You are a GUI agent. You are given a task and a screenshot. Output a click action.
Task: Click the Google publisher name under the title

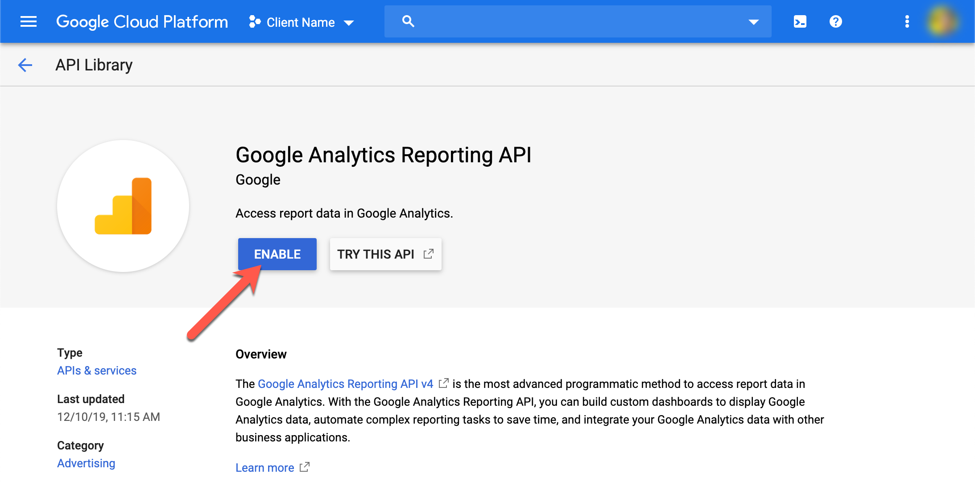tap(258, 180)
